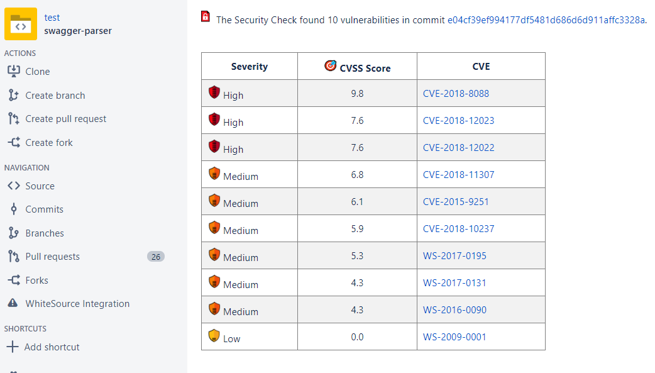Go to Pull requests in sidebar
The height and width of the screenshot is (373, 655).
click(x=52, y=256)
